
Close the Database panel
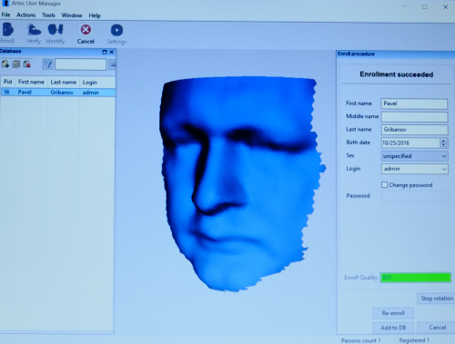[112, 52]
